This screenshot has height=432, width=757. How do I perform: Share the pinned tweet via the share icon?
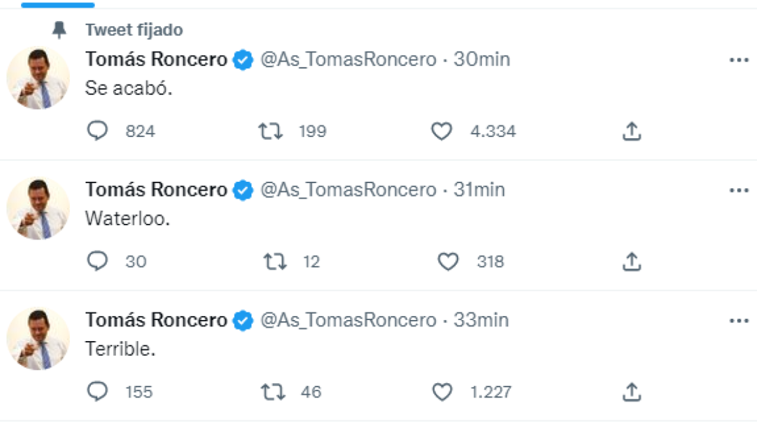(631, 131)
